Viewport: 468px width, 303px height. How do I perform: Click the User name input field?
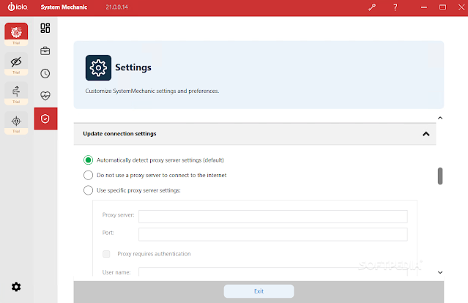pyautogui.click(x=272, y=272)
